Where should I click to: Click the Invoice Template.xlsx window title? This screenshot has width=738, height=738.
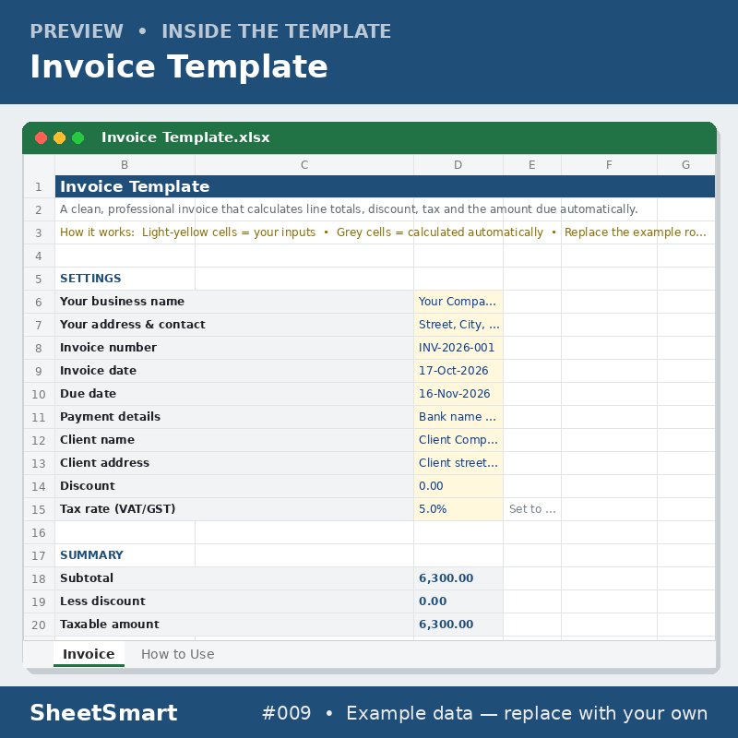pos(185,137)
